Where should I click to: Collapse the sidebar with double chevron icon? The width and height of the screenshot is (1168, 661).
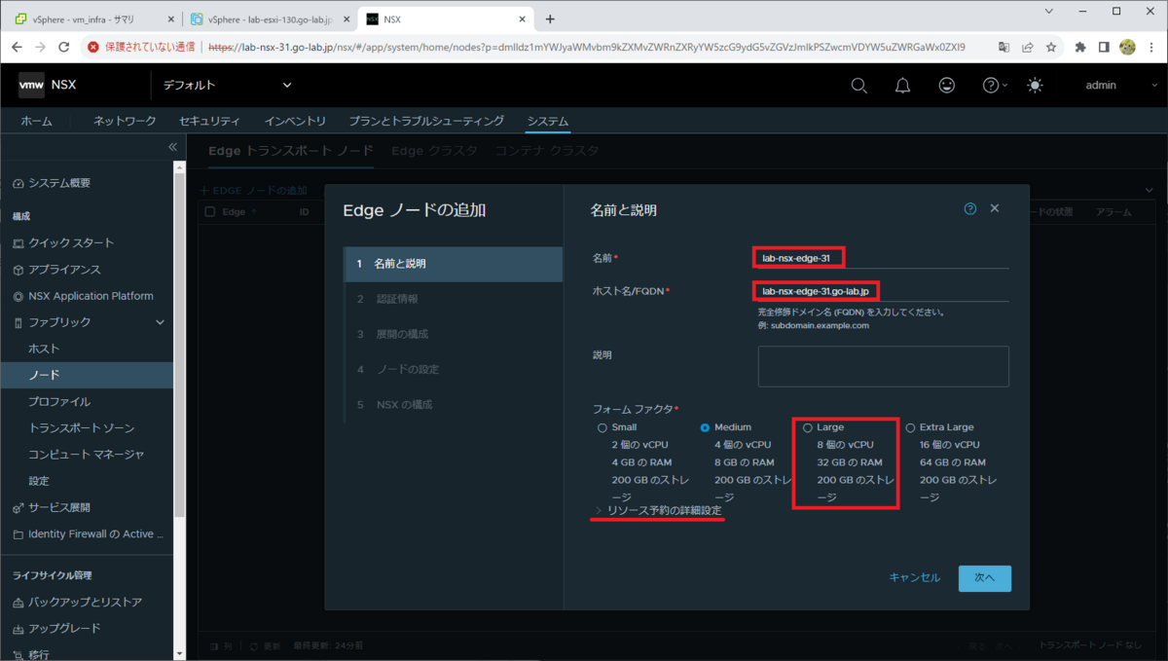point(172,147)
